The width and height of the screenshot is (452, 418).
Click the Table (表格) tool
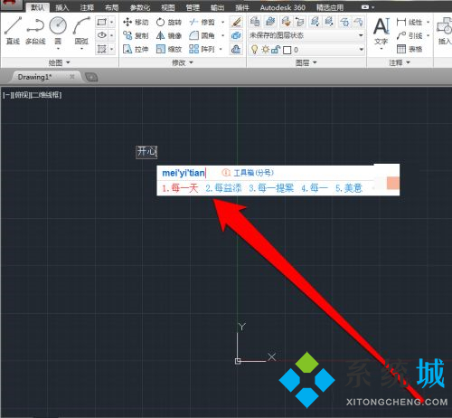410,49
